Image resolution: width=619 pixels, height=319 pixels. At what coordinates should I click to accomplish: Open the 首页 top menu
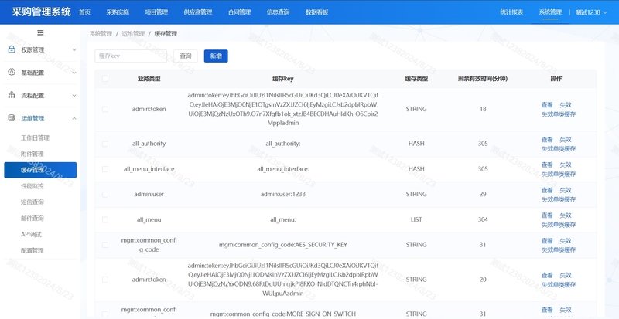[84, 12]
